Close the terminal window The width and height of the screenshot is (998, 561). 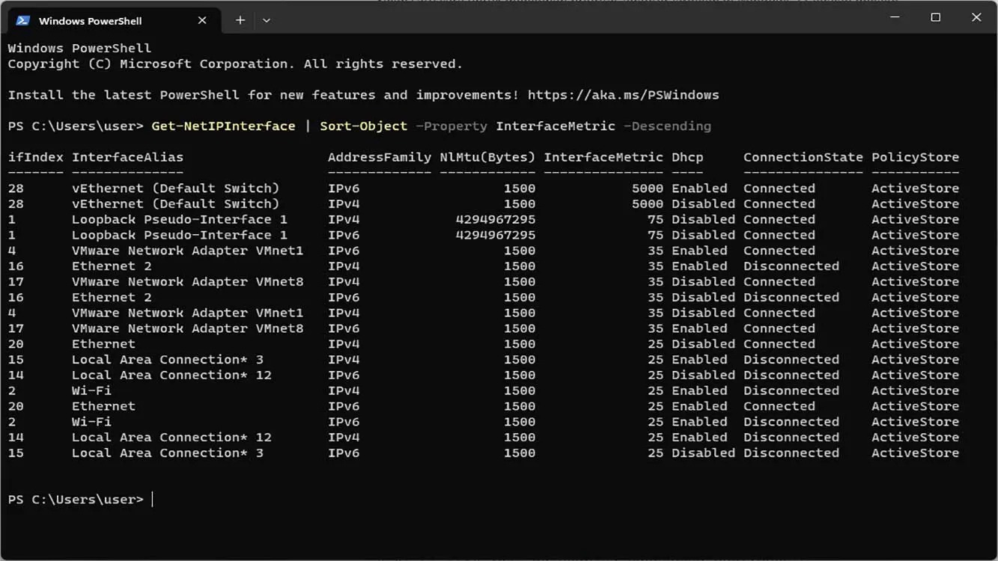976,17
